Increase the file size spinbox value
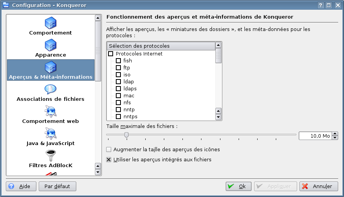Image resolution: width=344 pixels, height=197 pixels. click(x=335, y=134)
